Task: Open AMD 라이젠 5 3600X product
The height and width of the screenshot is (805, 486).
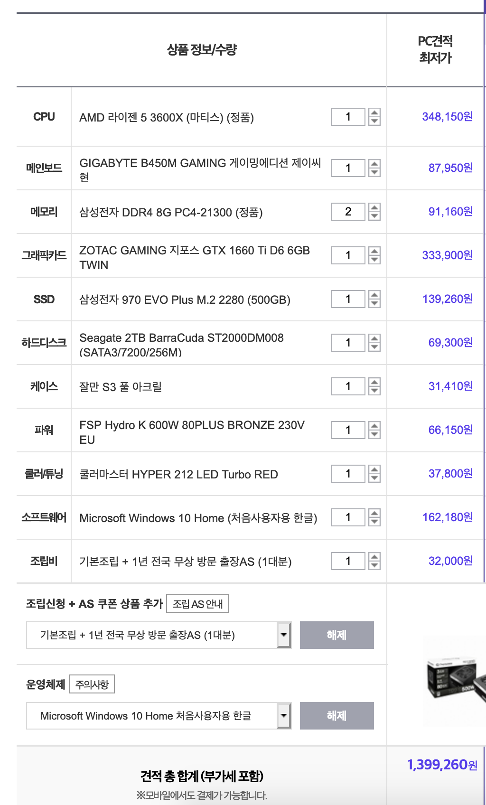Action: coord(167,117)
